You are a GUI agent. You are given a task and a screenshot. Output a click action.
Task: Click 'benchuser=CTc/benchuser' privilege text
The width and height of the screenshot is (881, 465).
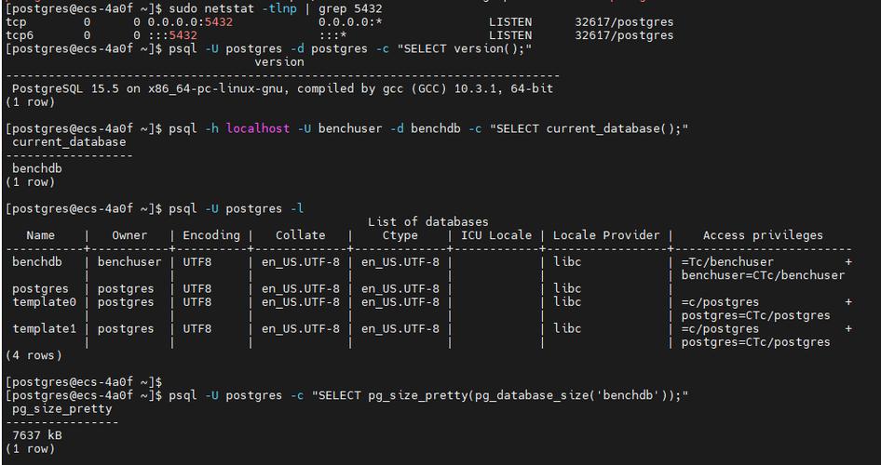[x=763, y=275]
